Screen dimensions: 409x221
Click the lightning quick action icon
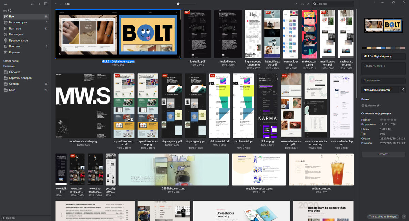297,4
